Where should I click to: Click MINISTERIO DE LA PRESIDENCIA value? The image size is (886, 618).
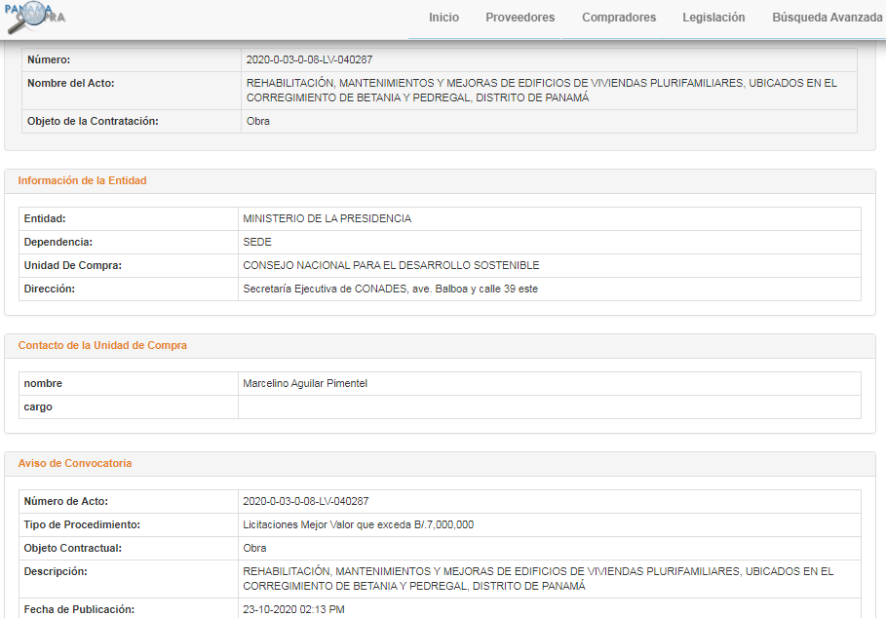pyautogui.click(x=327, y=218)
